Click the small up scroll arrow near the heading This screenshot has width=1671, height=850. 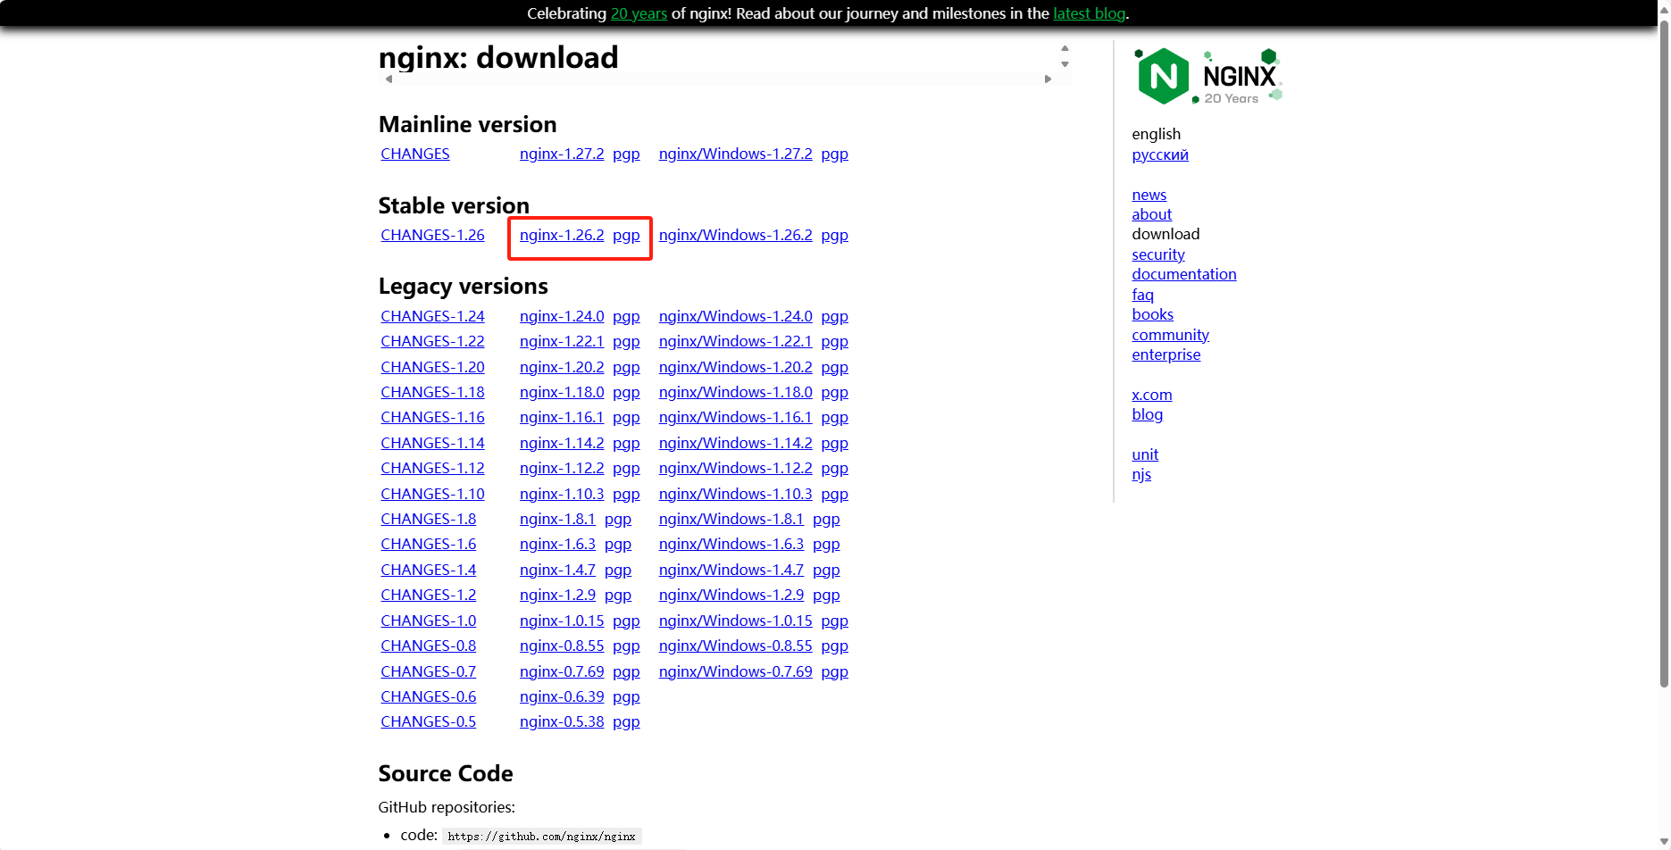tap(1065, 49)
